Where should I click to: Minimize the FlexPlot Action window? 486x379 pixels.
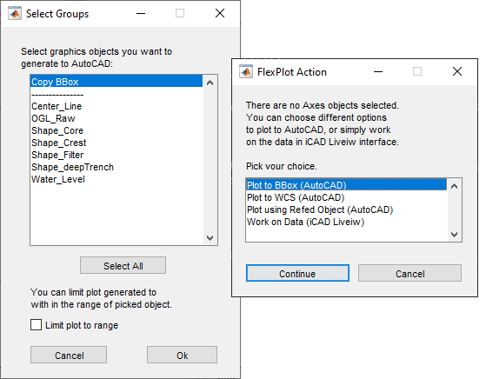[x=378, y=72]
